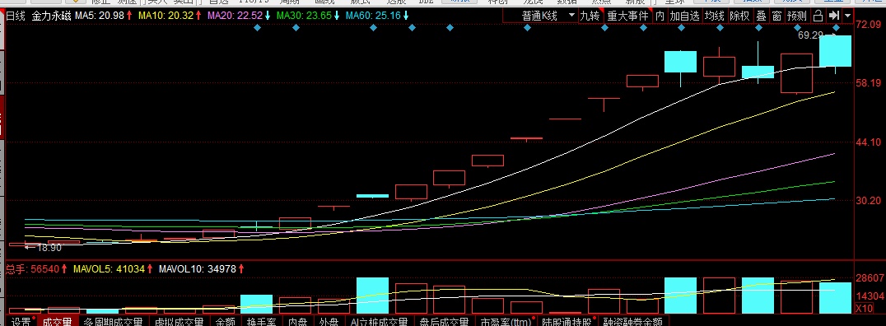This screenshot has width=886, height=326.
Task: Click the lock icon in chart toolbar
Action: pos(818,16)
